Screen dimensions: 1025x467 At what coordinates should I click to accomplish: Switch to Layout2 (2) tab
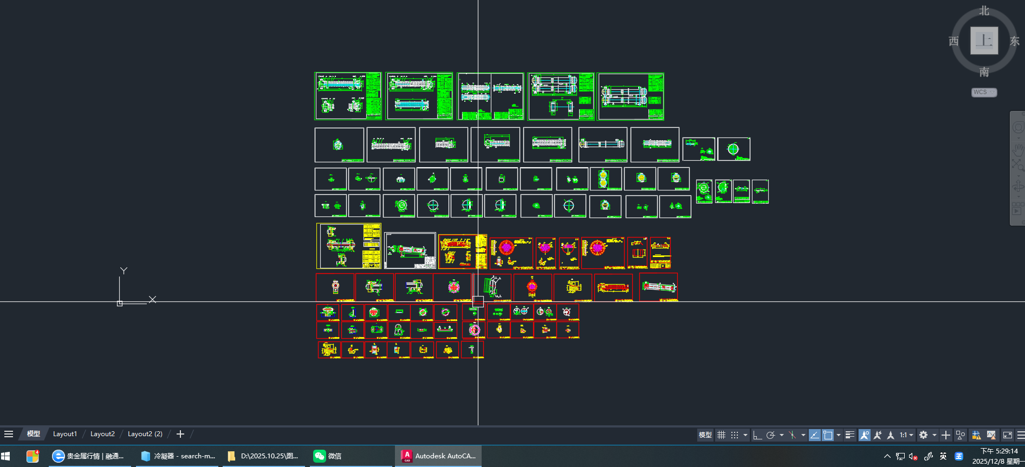coord(145,434)
